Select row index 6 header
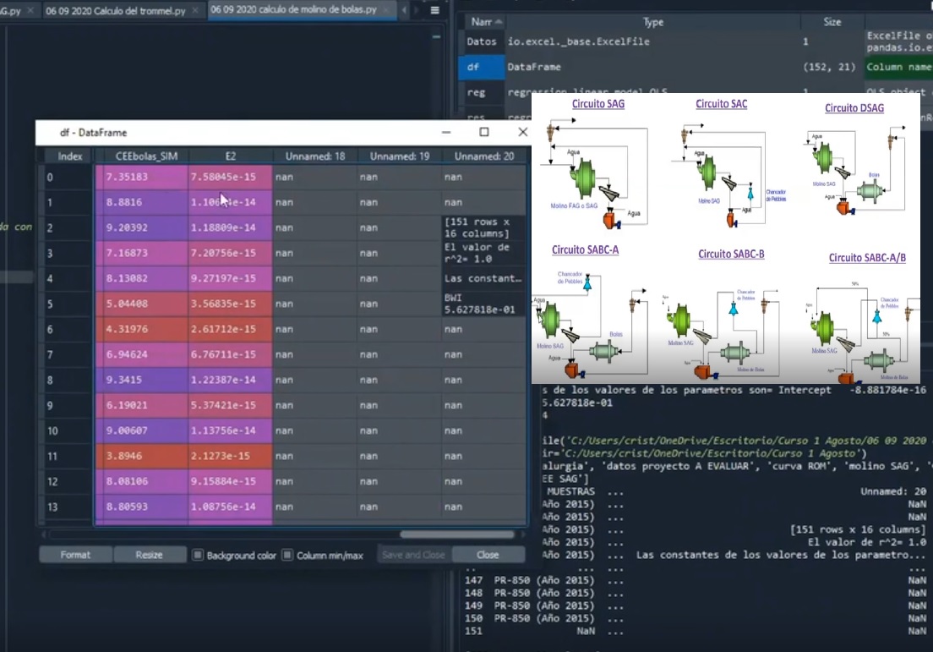 coord(68,329)
